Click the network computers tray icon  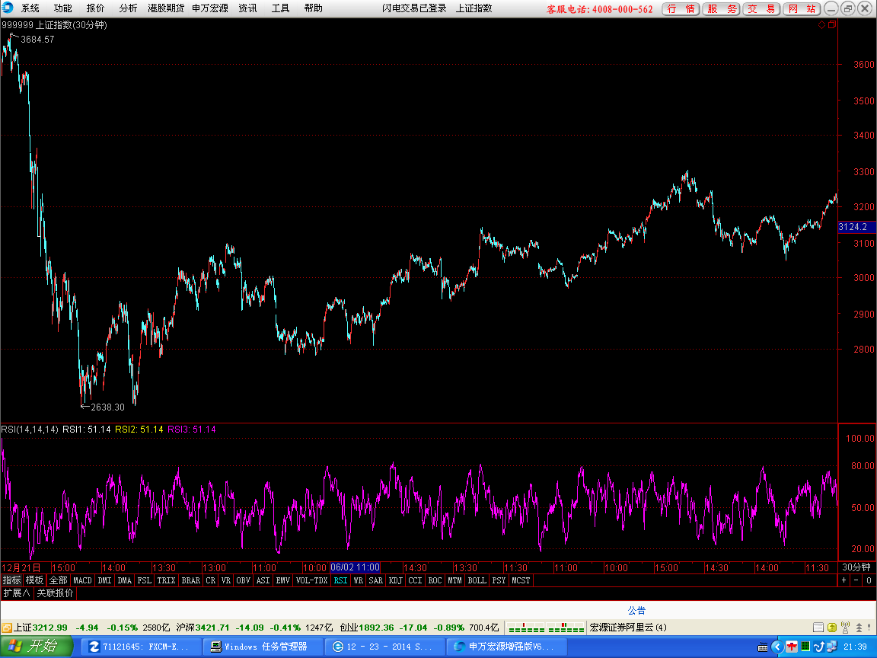831,647
